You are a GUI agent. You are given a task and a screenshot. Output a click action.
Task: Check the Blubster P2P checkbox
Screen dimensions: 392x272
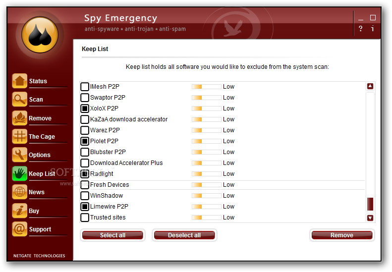click(85, 152)
